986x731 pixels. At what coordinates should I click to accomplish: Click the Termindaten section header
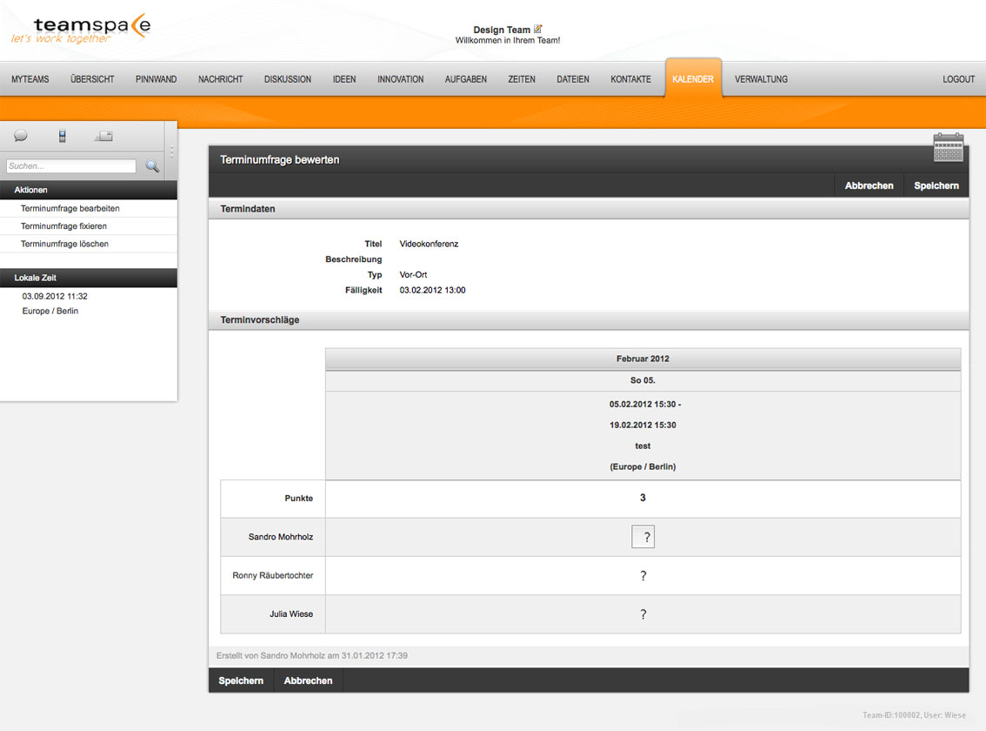click(589, 209)
